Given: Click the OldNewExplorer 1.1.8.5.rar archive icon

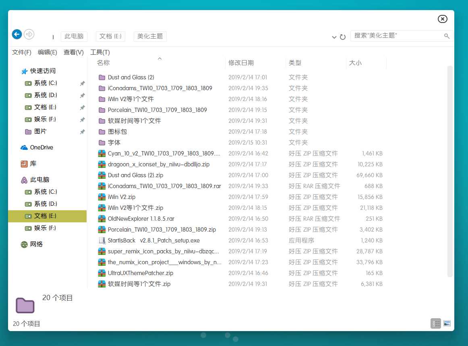Looking at the screenshot, I should pyautogui.click(x=102, y=219).
